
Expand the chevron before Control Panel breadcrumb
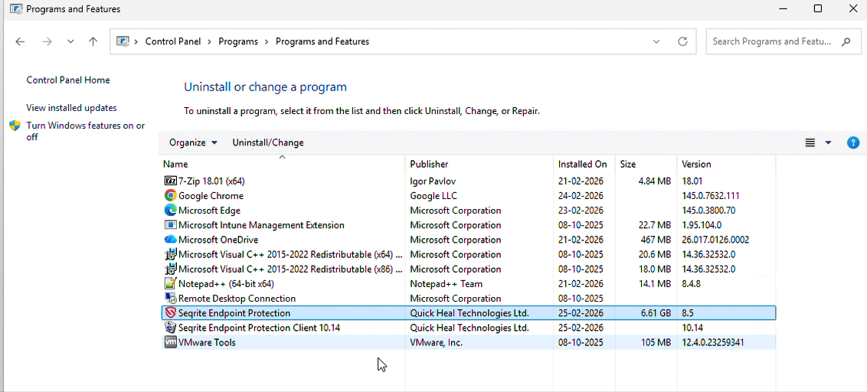(x=136, y=41)
